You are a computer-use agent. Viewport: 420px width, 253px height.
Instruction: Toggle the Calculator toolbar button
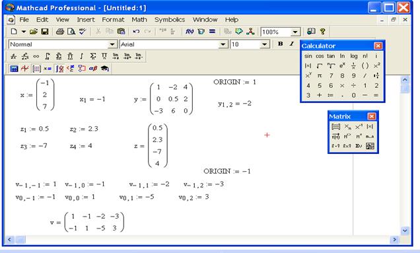14,69
